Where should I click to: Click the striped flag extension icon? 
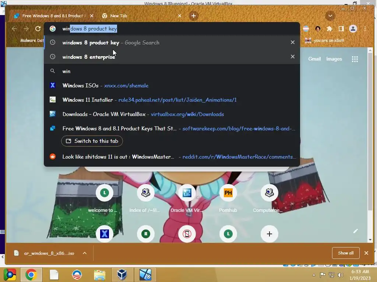(x=306, y=29)
